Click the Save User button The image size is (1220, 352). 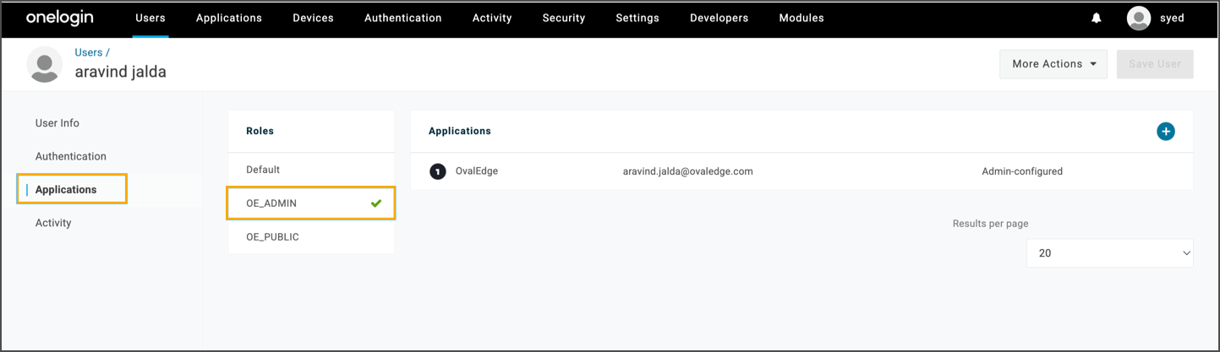(x=1154, y=64)
